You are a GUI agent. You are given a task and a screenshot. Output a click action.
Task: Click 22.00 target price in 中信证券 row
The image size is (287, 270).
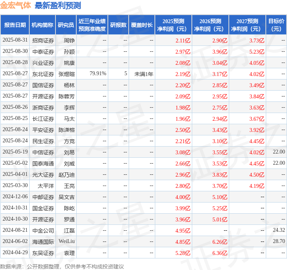[x=279, y=152]
